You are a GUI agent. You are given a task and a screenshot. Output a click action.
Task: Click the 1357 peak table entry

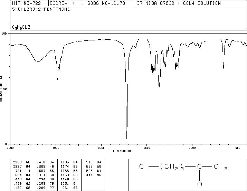pyautogui.click(x=45, y=171)
